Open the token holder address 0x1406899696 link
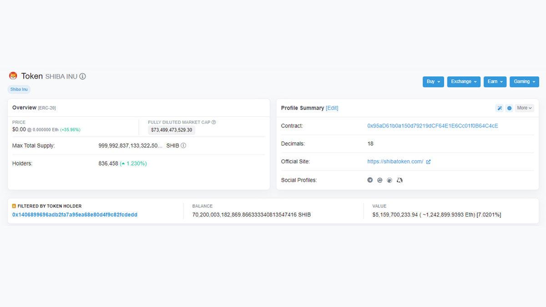 [x=75, y=215]
